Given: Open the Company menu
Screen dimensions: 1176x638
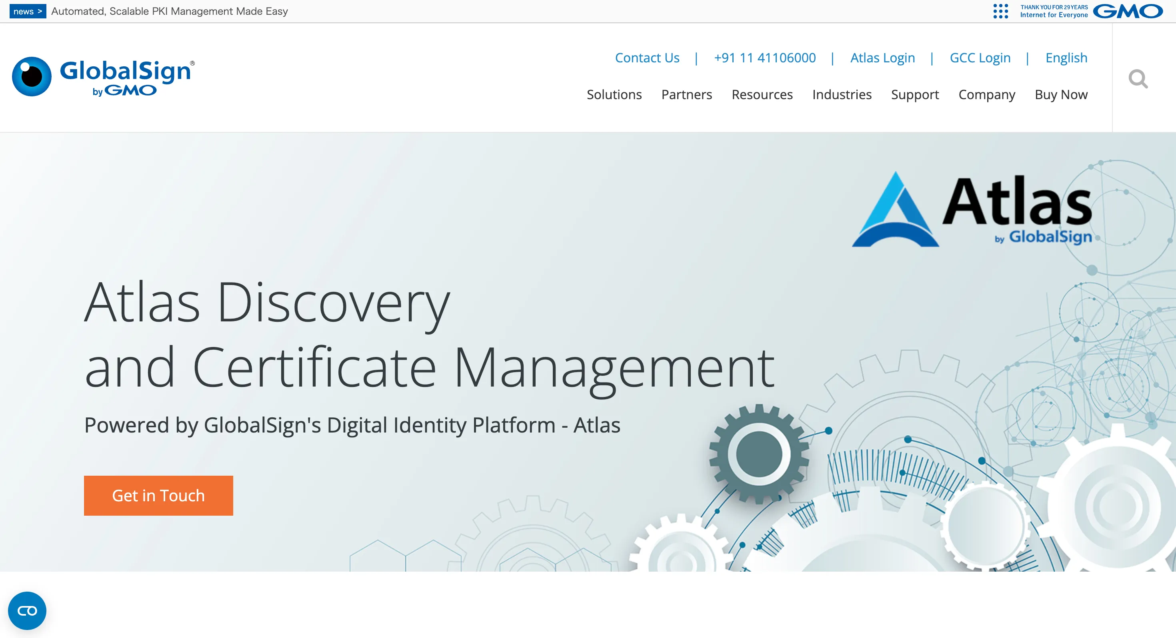Looking at the screenshot, I should click(986, 94).
